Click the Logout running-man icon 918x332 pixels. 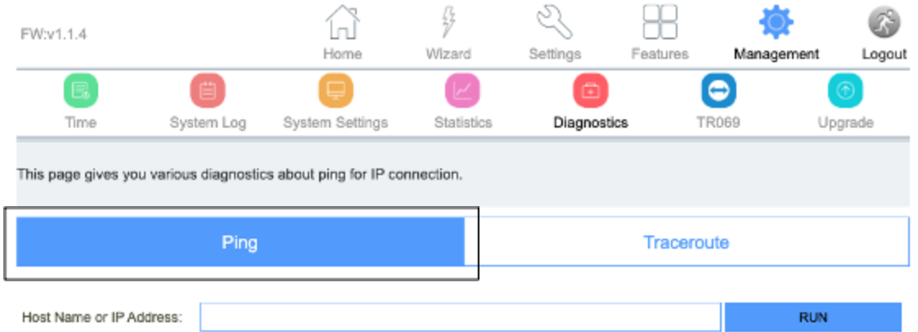pos(884,24)
